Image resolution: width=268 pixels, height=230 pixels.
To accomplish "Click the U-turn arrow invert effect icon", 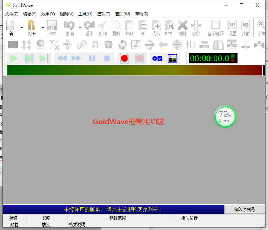I will (95, 45).
